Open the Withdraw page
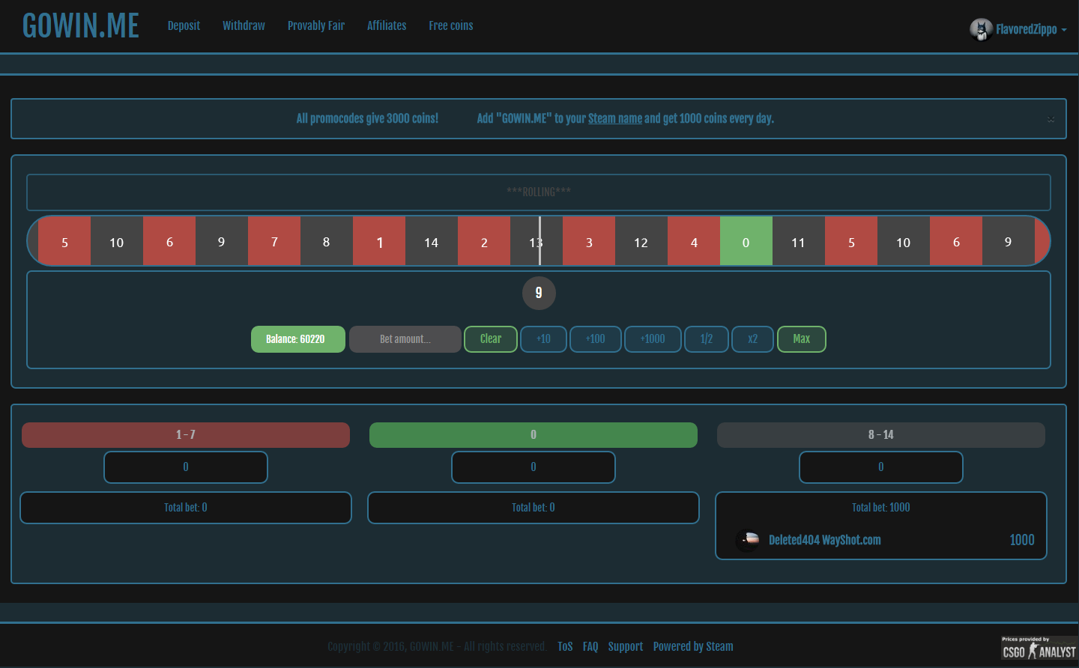 point(244,25)
